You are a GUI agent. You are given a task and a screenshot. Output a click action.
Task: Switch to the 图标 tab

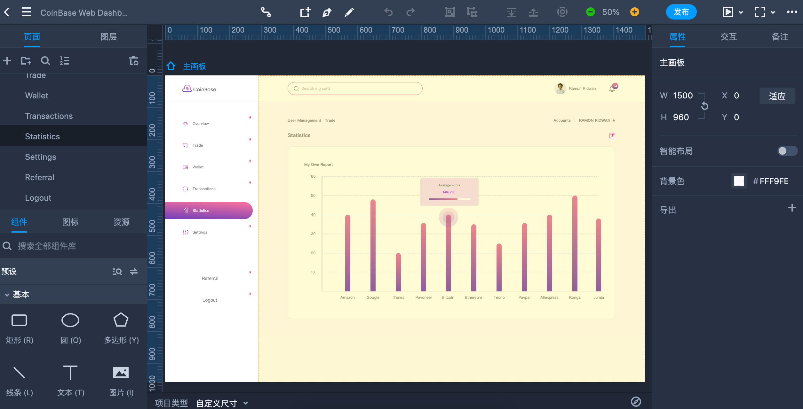[70, 222]
